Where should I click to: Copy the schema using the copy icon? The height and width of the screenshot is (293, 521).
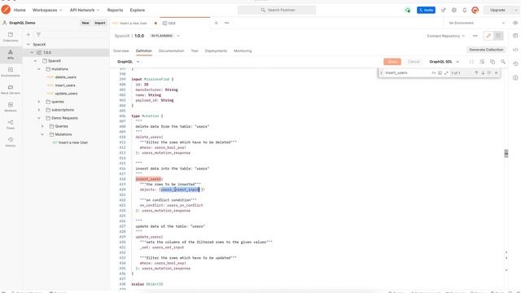493,62
